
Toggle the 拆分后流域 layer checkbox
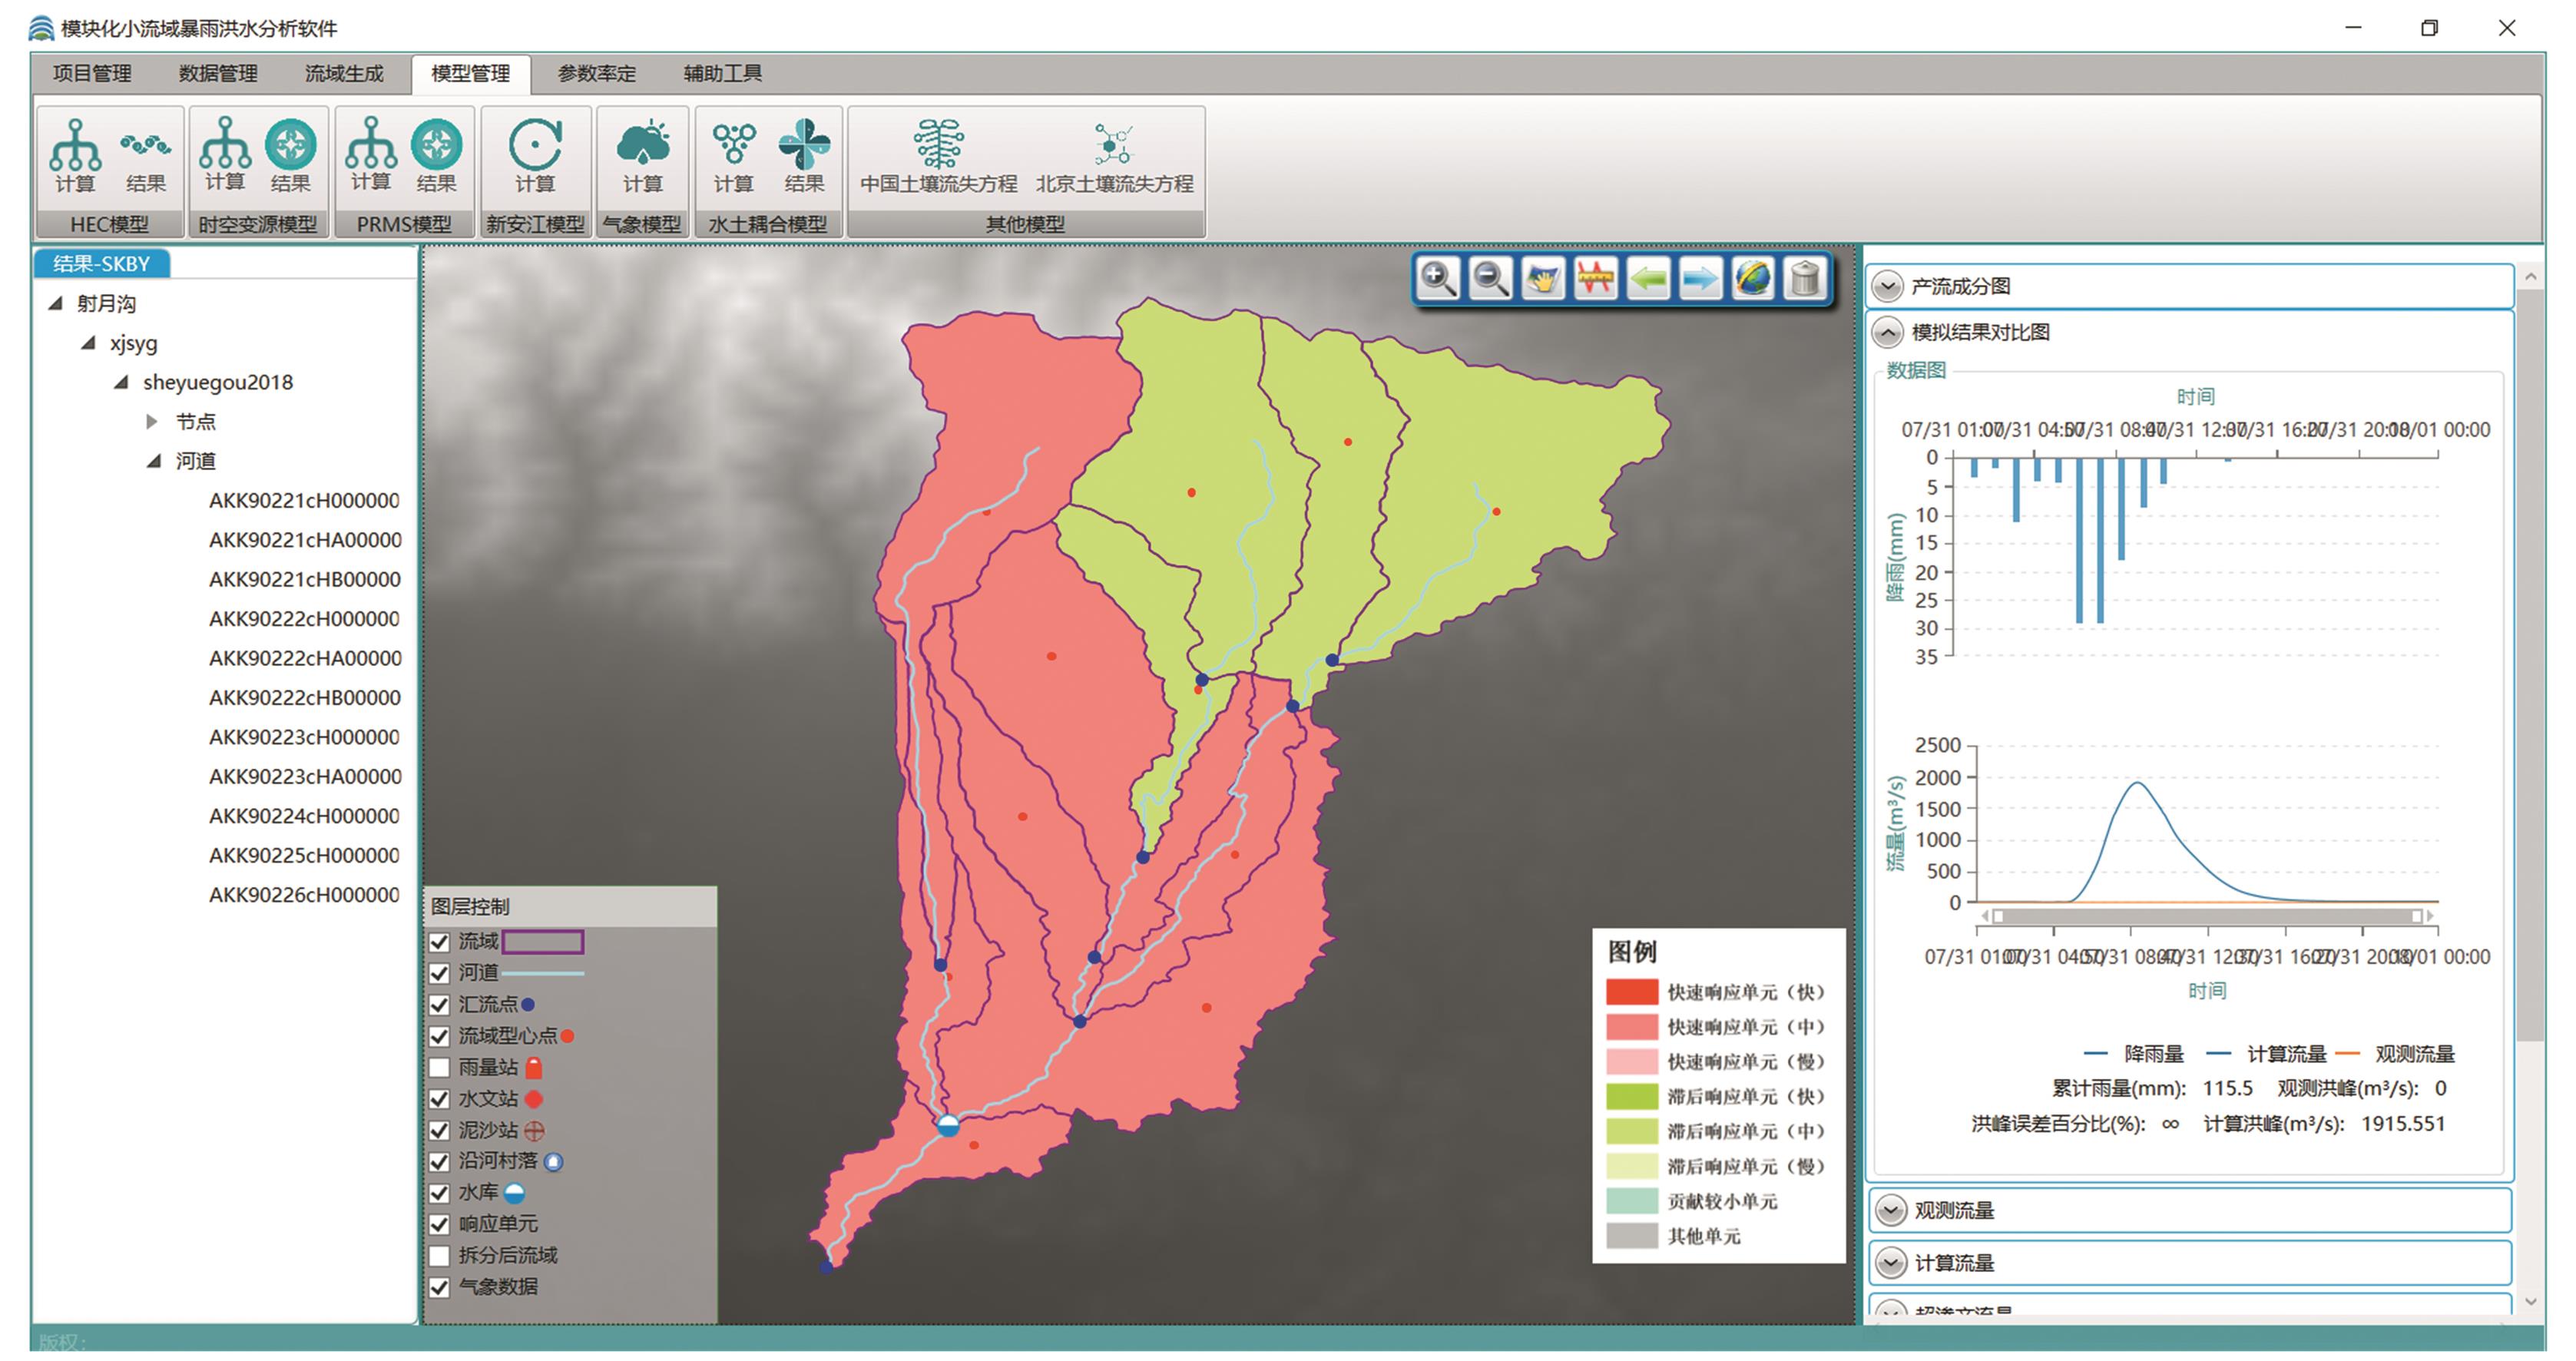click(x=439, y=1255)
